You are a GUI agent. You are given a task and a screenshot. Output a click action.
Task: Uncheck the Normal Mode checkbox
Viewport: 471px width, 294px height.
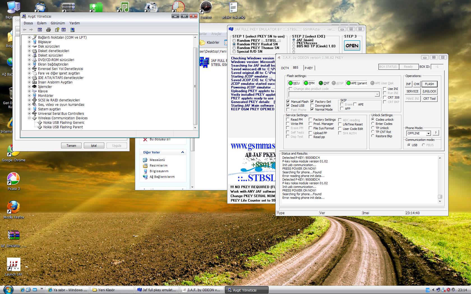click(x=312, y=109)
